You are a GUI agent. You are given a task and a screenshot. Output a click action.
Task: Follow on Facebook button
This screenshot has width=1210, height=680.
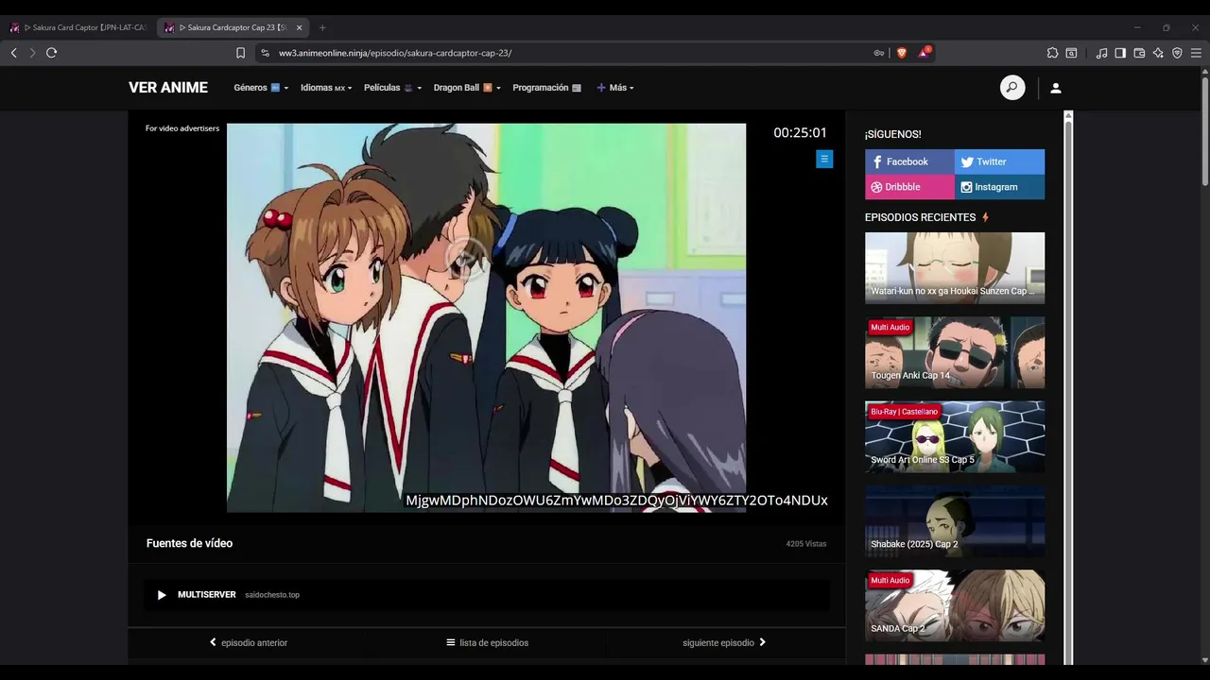(909, 161)
